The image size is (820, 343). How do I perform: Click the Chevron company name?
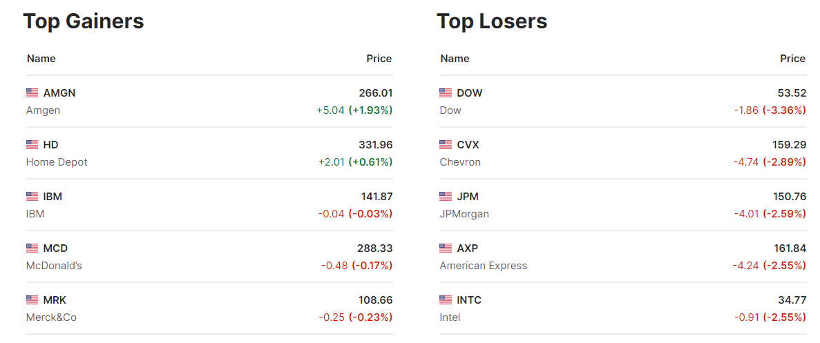coord(460,162)
